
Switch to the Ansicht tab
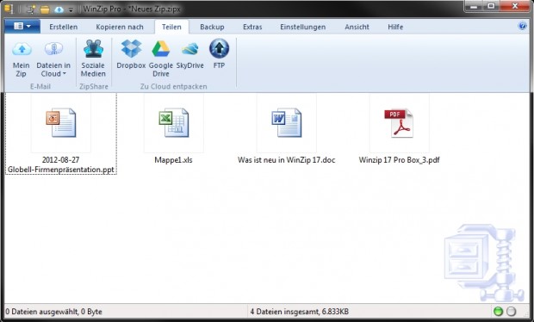coord(357,27)
